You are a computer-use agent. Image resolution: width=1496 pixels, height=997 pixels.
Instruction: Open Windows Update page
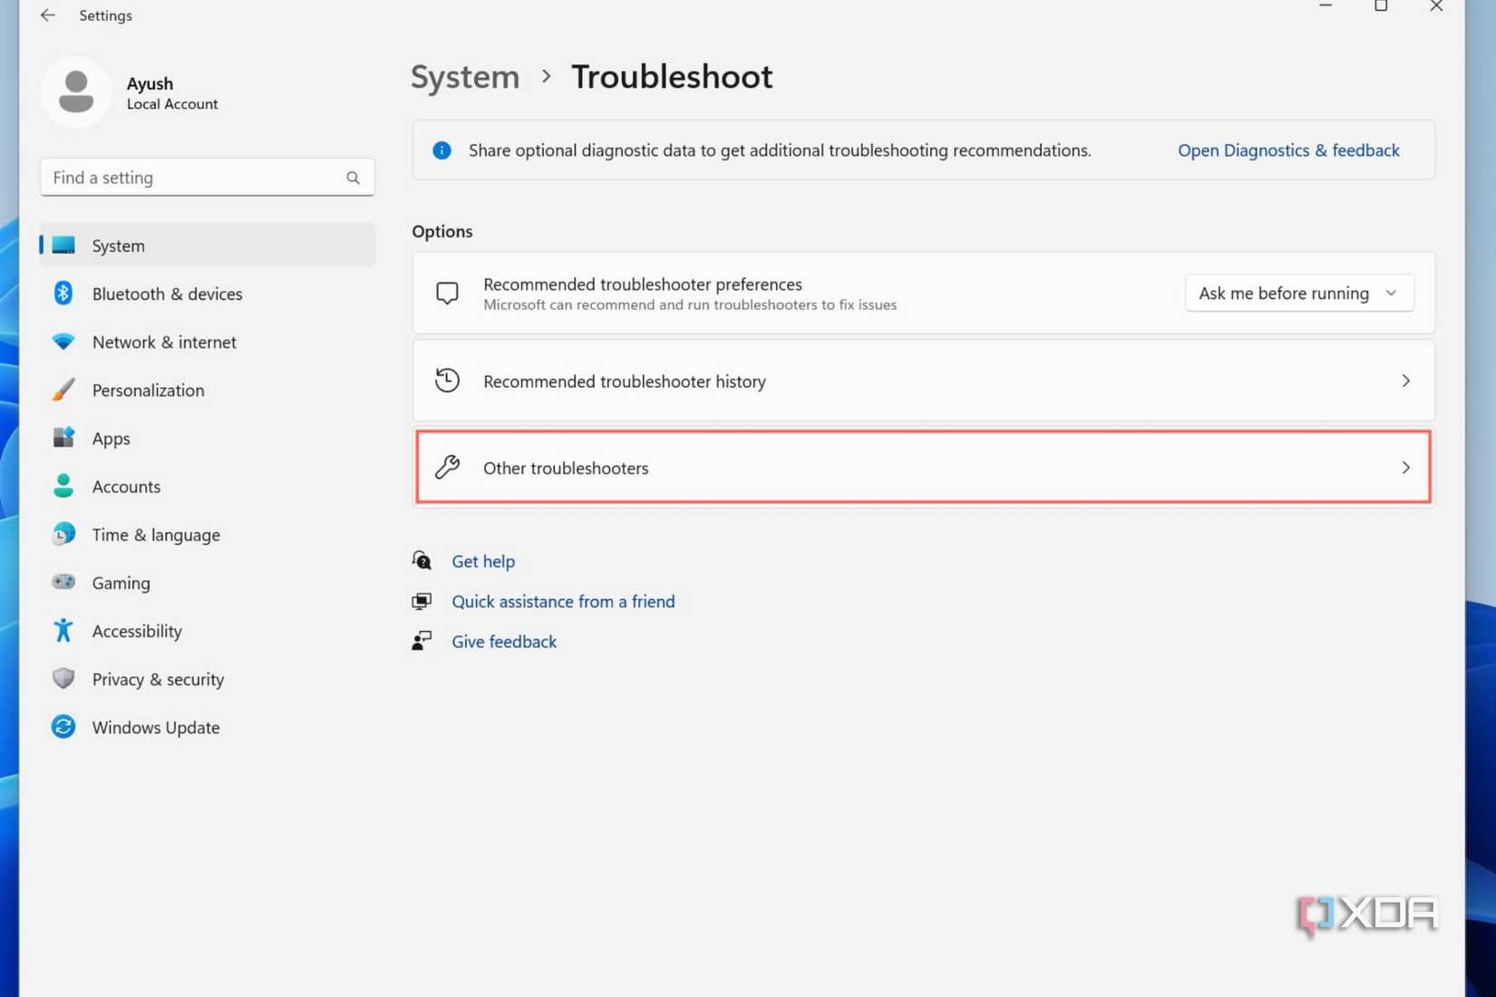pos(208,727)
